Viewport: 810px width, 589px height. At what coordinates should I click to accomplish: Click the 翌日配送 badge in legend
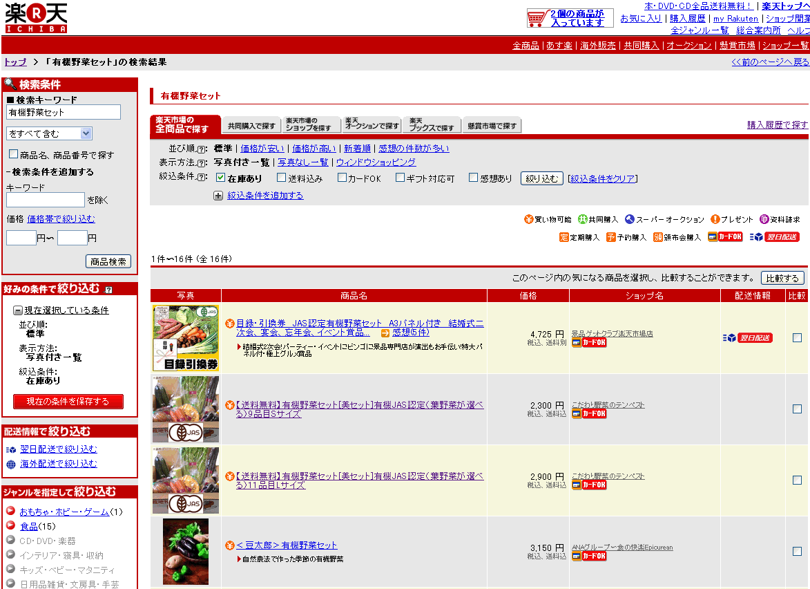point(775,237)
